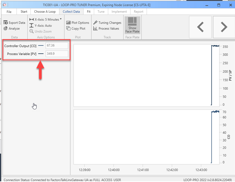Click the 350 tick on PV axis

pos(225,47)
